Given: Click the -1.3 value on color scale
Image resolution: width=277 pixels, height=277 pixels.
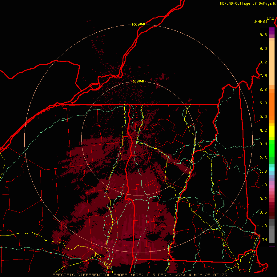Looking at the screenshot, I should tap(262, 226).
